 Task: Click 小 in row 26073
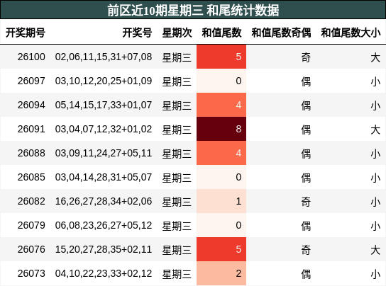375,274
